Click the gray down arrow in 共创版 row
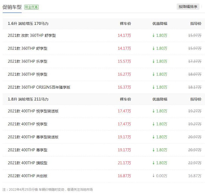This screenshot has width=205, height=196. point(153,175)
